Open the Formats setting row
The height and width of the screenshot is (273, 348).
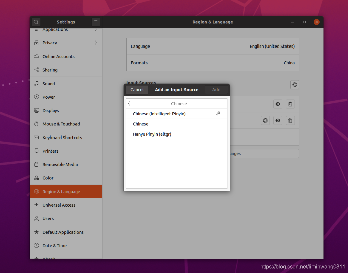(x=213, y=63)
